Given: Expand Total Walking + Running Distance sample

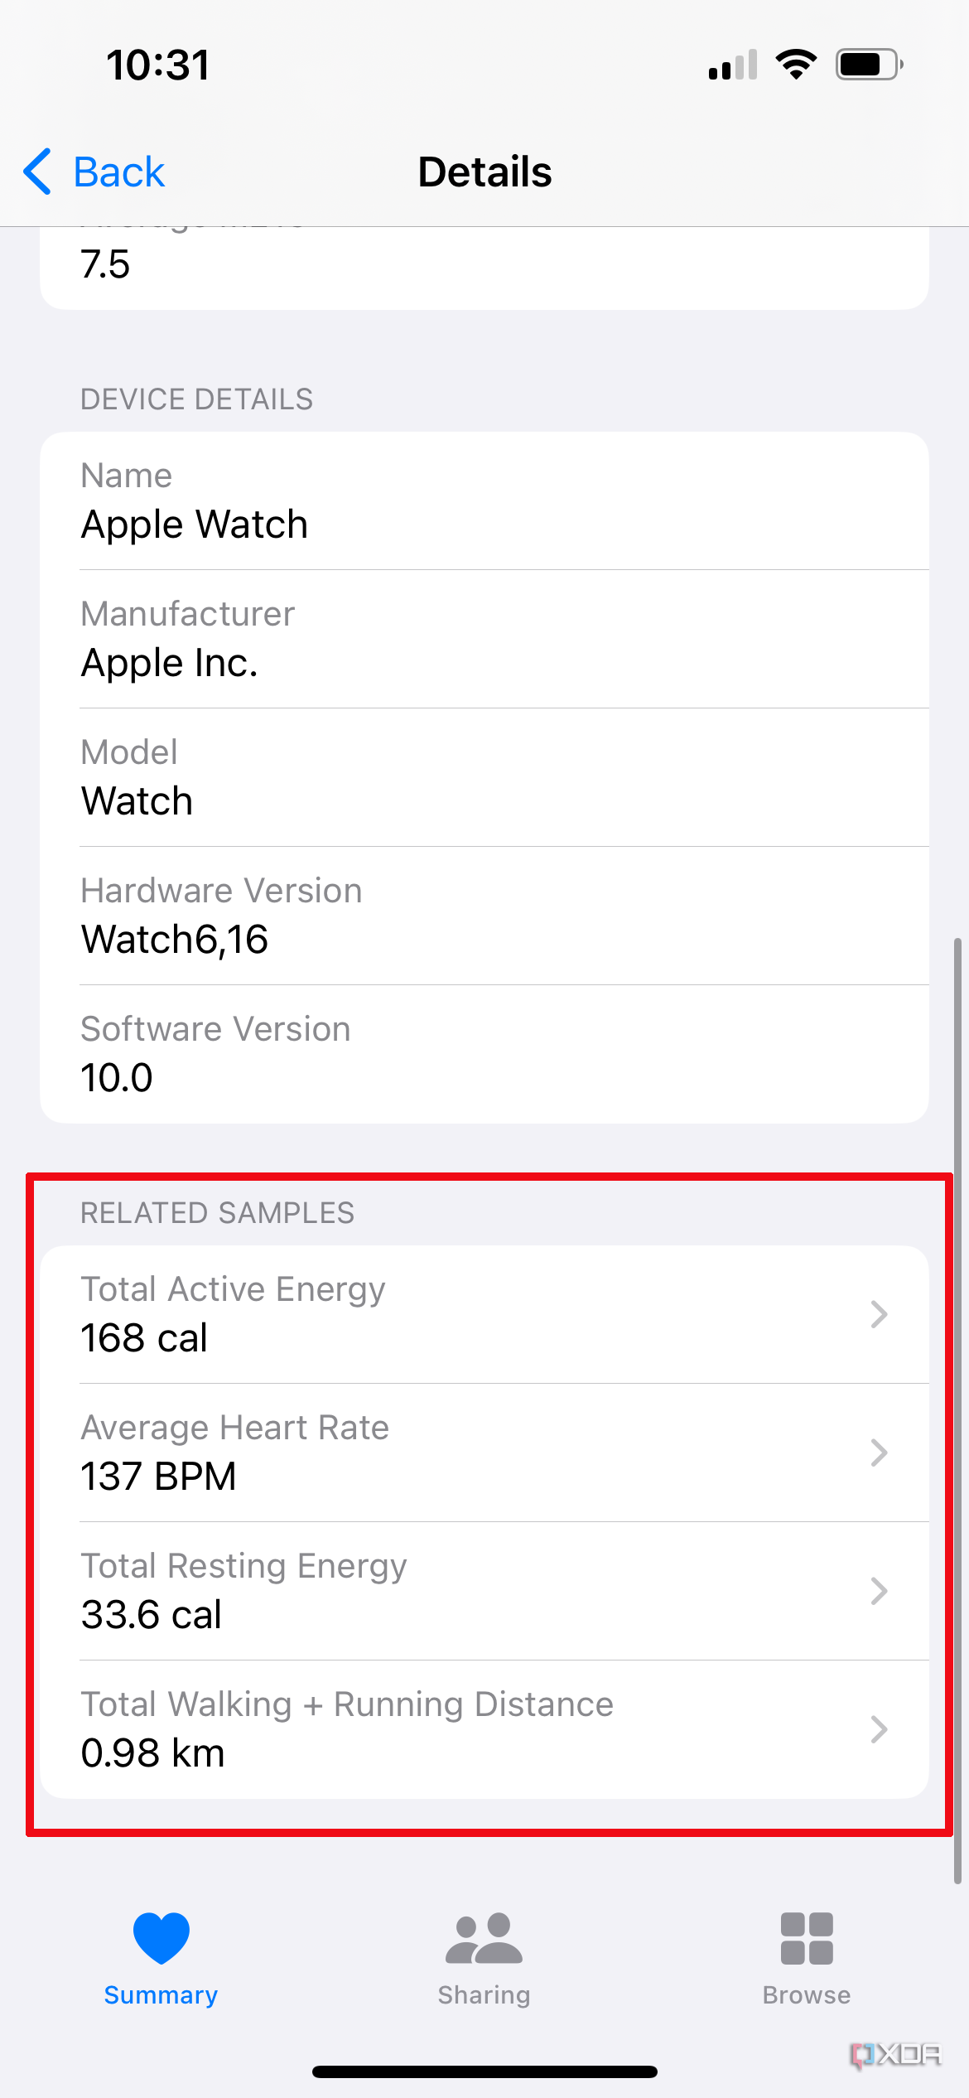Looking at the screenshot, I should coord(484,1729).
